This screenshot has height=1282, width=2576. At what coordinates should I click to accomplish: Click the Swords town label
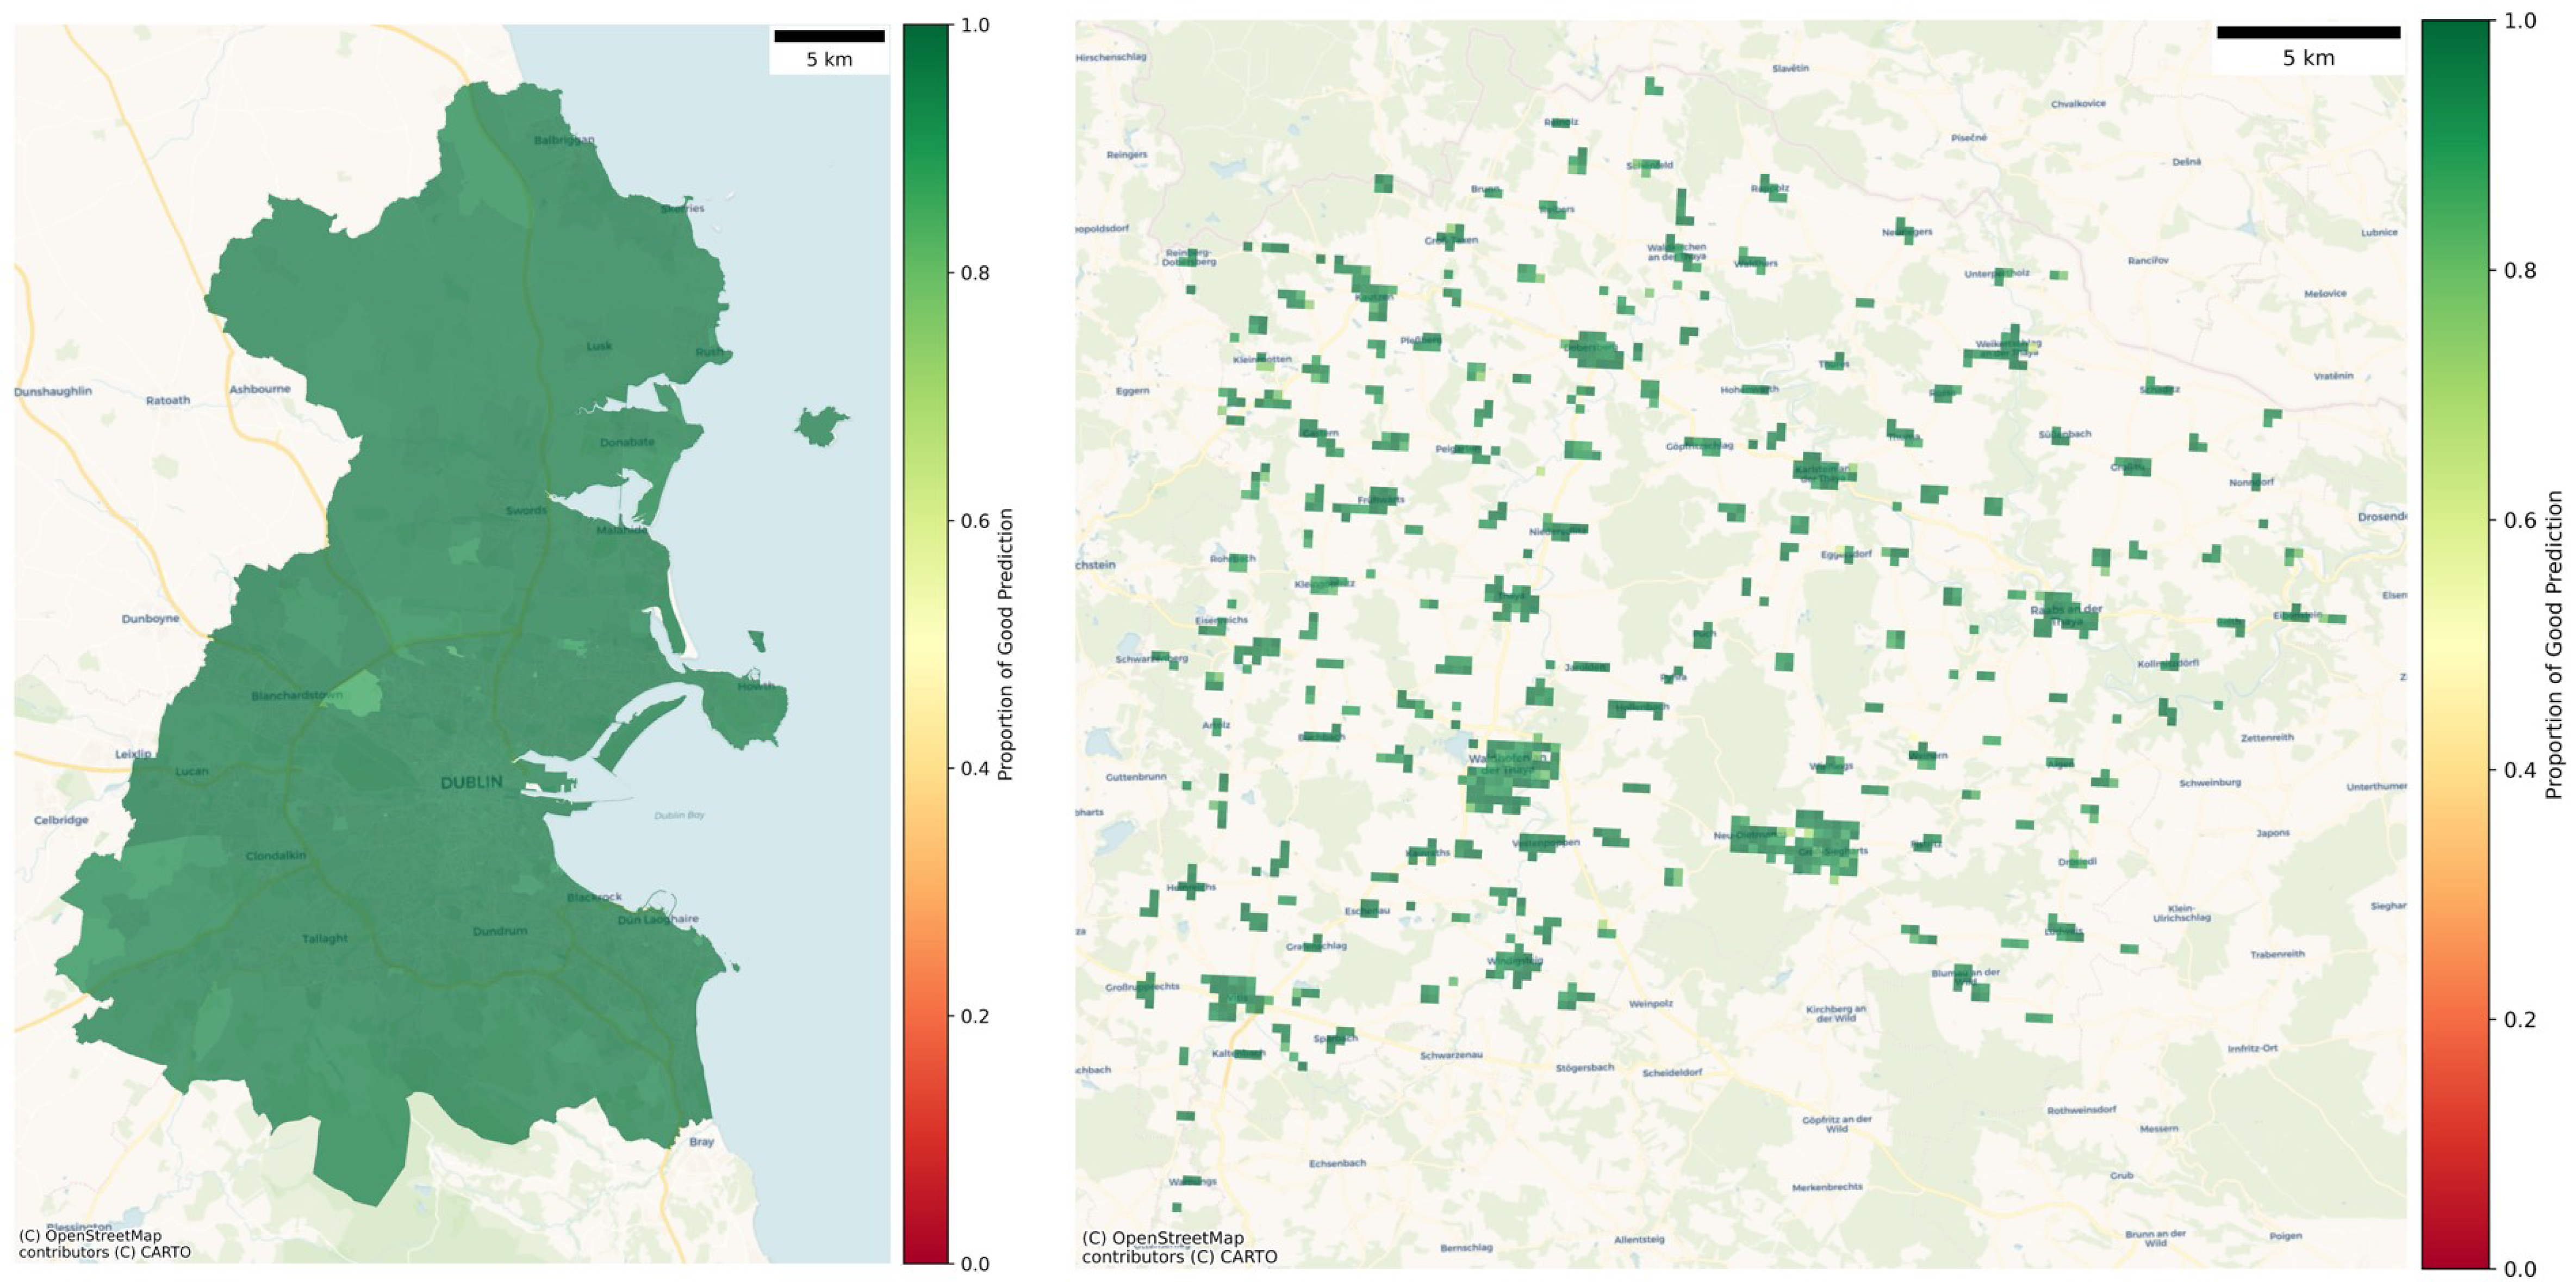pyautogui.click(x=526, y=510)
